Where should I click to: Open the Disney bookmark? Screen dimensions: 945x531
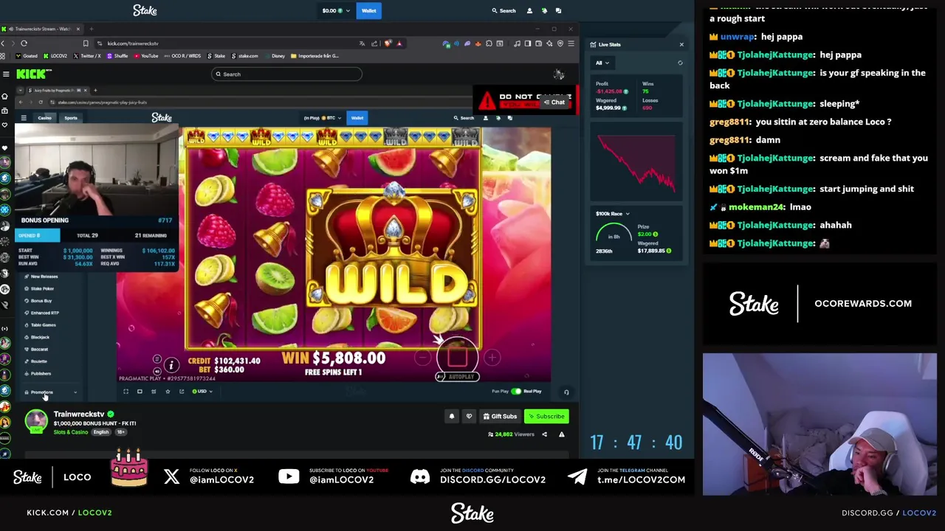click(x=275, y=56)
